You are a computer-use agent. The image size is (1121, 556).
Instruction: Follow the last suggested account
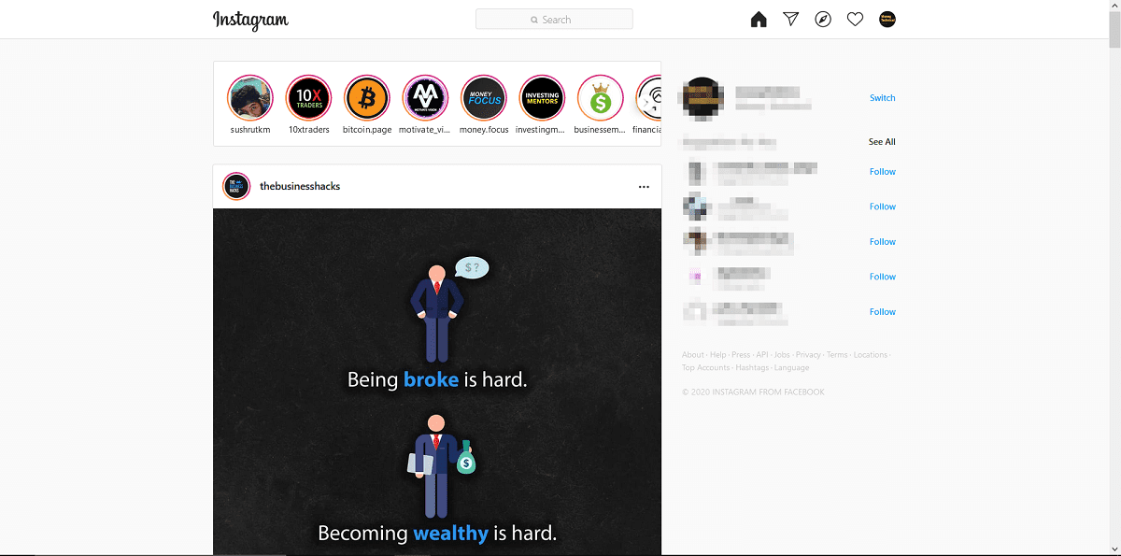[x=882, y=312]
